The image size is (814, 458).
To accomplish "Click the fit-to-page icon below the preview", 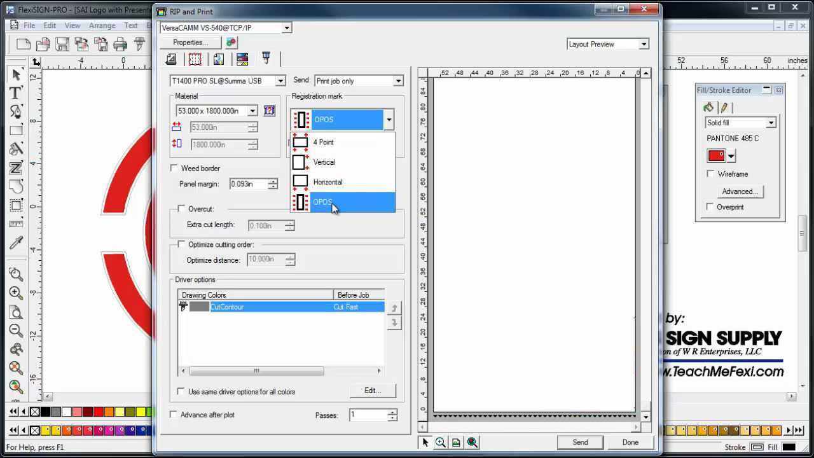I will pyautogui.click(x=456, y=442).
